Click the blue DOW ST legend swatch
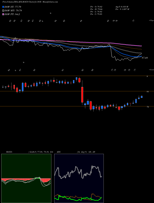 tap(3, 7)
